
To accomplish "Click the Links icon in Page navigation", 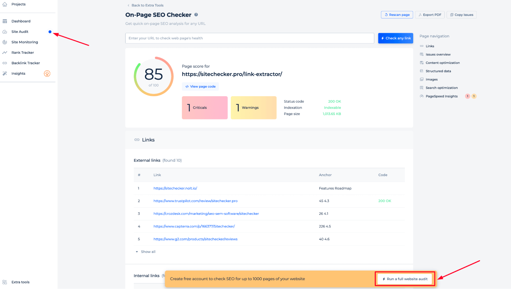I will 422,46.
